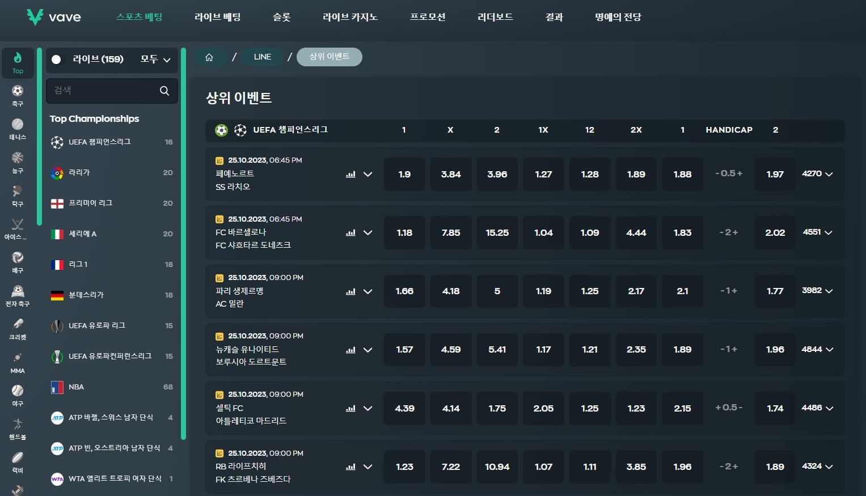Open the 명예의 전당 tab
The height and width of the screenshot is (496, 866).
[x=618, y=17]
